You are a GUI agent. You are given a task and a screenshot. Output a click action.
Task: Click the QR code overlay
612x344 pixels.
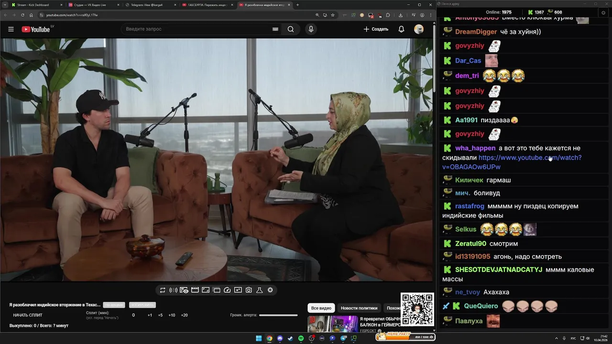point(417,310)
